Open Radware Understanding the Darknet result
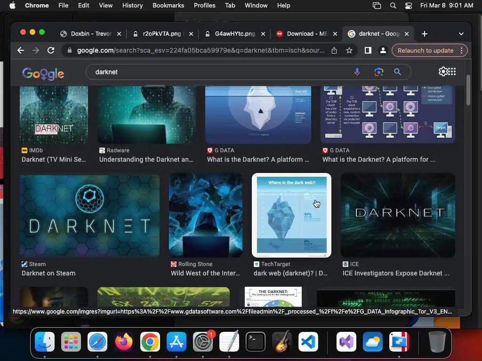 pos(146,159)
